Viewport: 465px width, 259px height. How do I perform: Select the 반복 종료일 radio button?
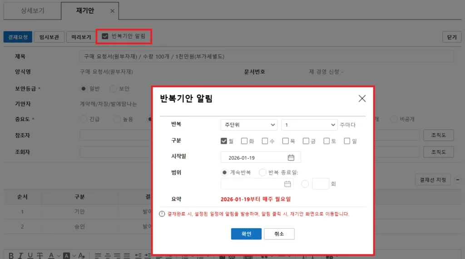coord(262,172)
